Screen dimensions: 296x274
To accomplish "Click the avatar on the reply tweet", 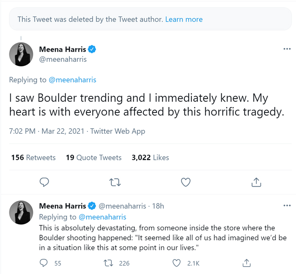I will point(21,212).
